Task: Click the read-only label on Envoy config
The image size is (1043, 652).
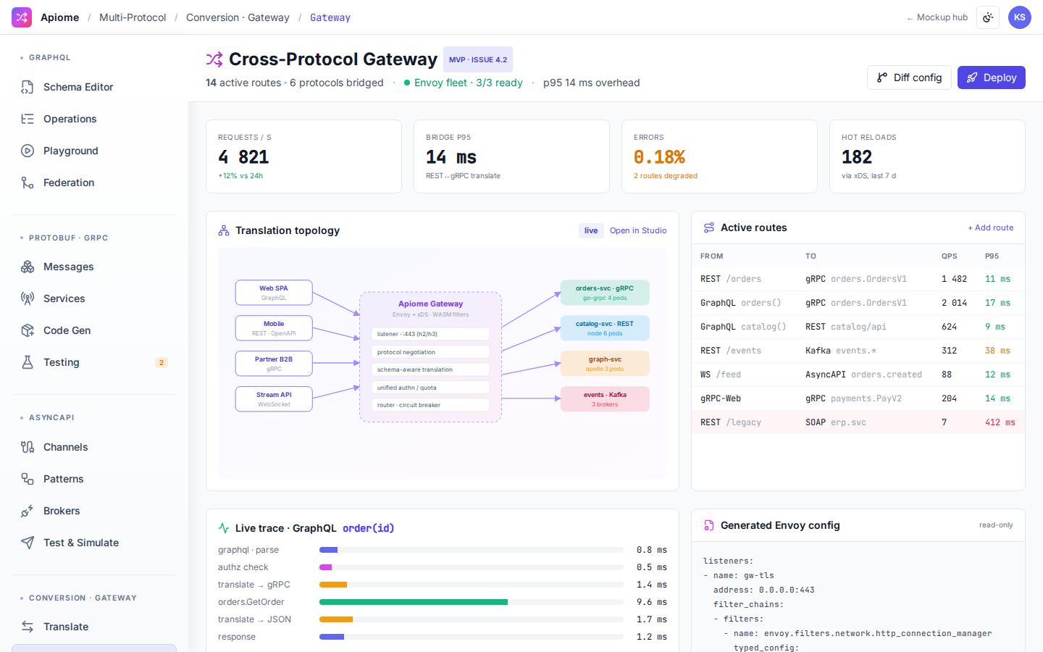Action: [996, 525]
